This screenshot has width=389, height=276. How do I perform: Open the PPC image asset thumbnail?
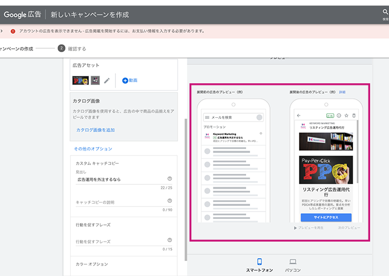[81, 81]
